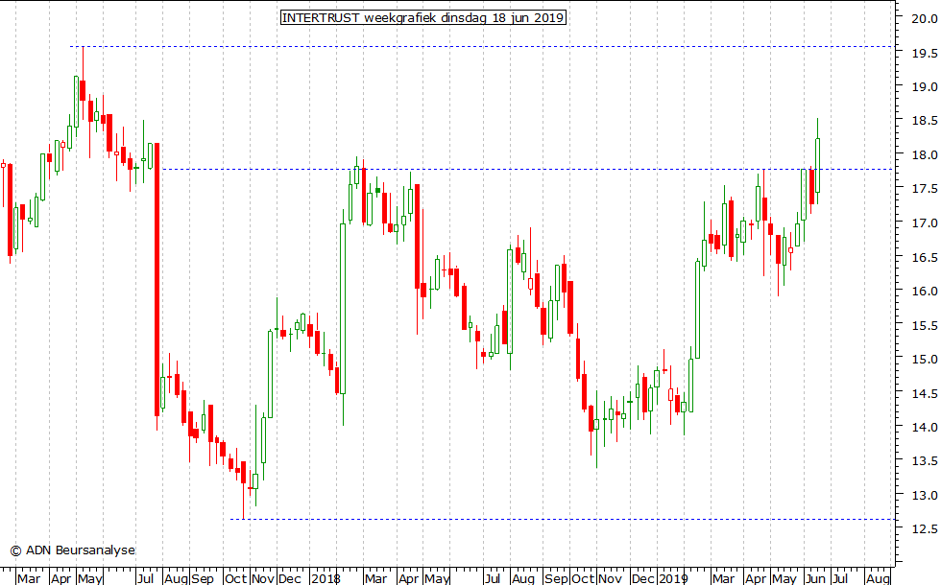Click the tall green February 2019 candle
Viewport: 941px width, 585px height.
coord(697,310)
